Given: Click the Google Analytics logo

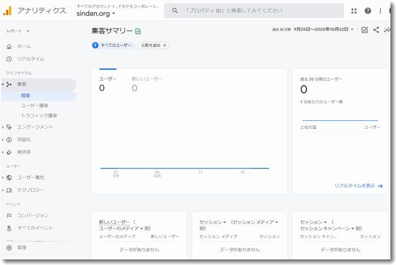Looking at the screenshot, I should [x=8, y=11].
